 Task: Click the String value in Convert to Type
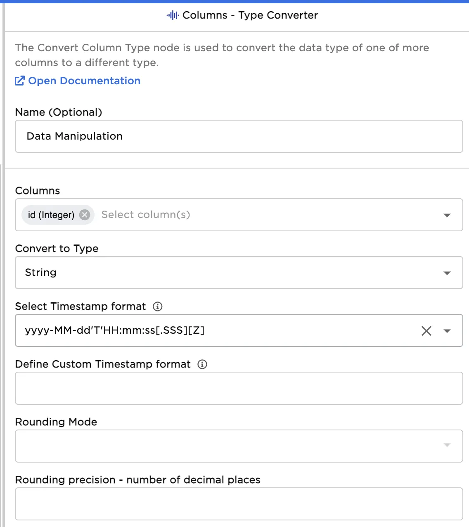tap(41, 273)
